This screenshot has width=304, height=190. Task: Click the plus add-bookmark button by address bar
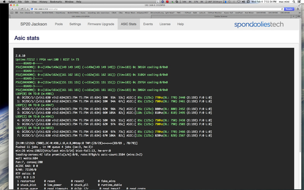pos(27,9)
